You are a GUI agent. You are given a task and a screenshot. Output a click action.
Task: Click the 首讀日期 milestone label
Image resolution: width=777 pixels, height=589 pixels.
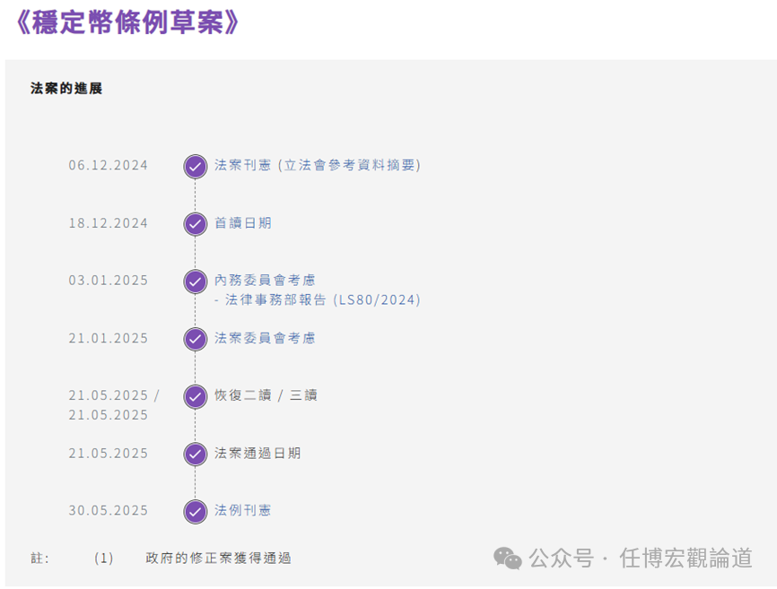coord(244,223)
